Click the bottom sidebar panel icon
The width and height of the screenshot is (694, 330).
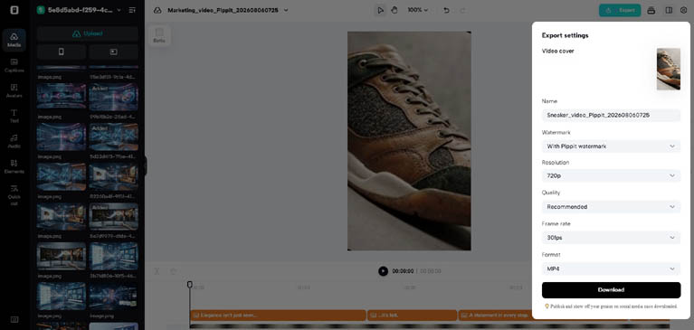(x=14, y=319)
